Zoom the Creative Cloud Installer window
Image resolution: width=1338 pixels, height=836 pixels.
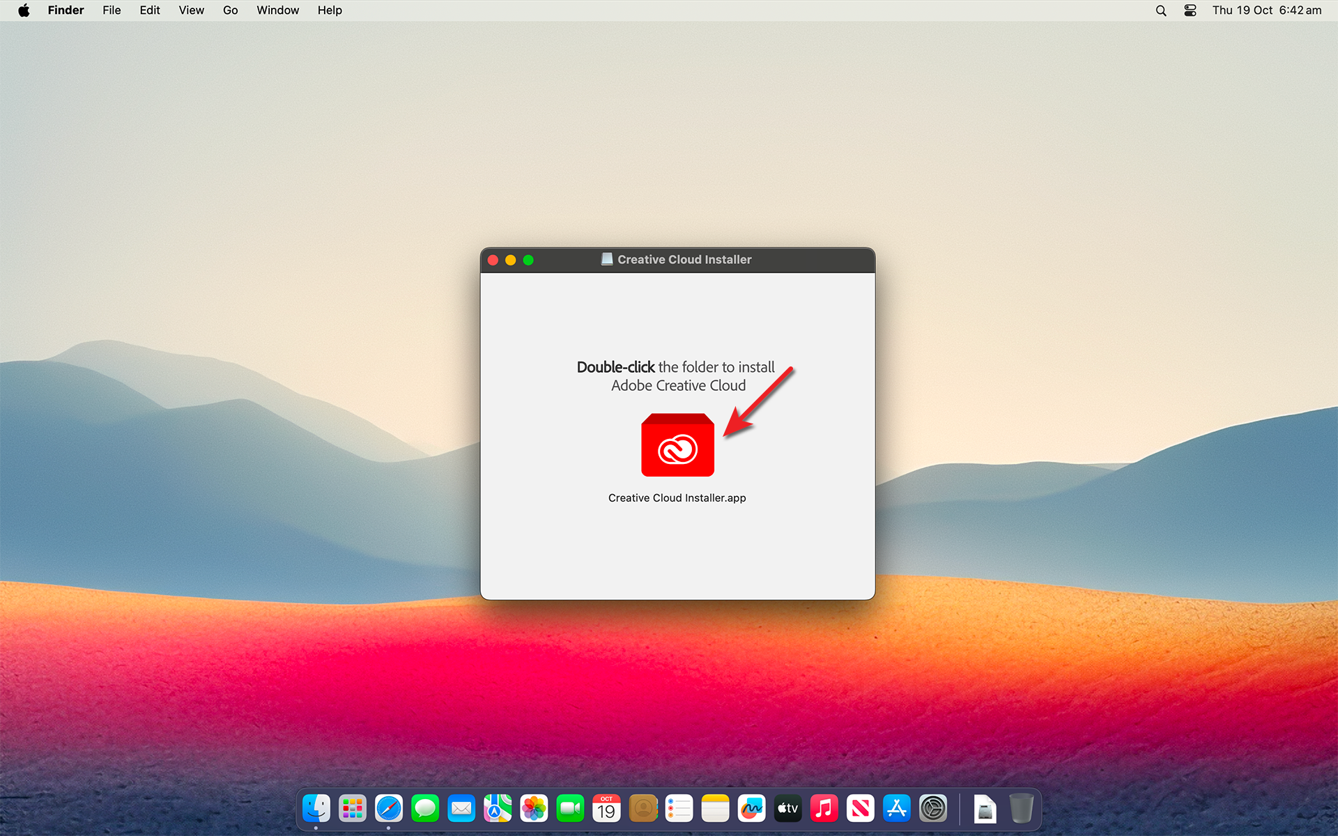[528, 260]
